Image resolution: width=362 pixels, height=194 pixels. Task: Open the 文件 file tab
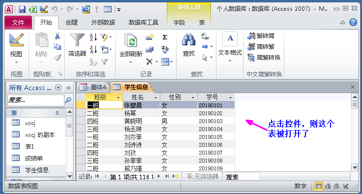coord(18,23)
